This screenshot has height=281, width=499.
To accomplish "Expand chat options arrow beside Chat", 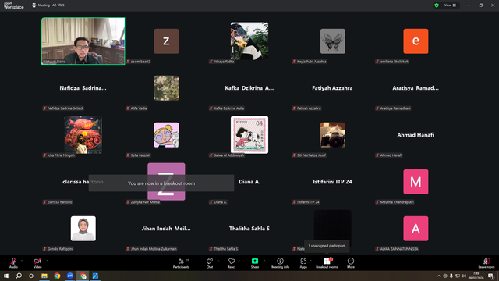I will [x=218, y=261].
